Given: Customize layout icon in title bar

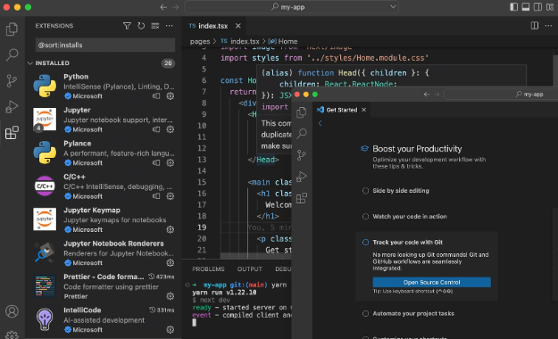Looking at the screenshot, I should click(x=550, y=7).
